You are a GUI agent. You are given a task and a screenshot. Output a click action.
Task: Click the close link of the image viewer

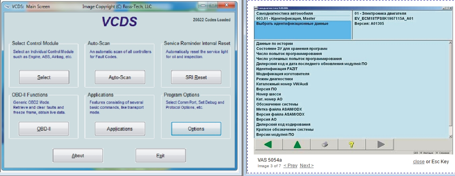pos(418,162)
